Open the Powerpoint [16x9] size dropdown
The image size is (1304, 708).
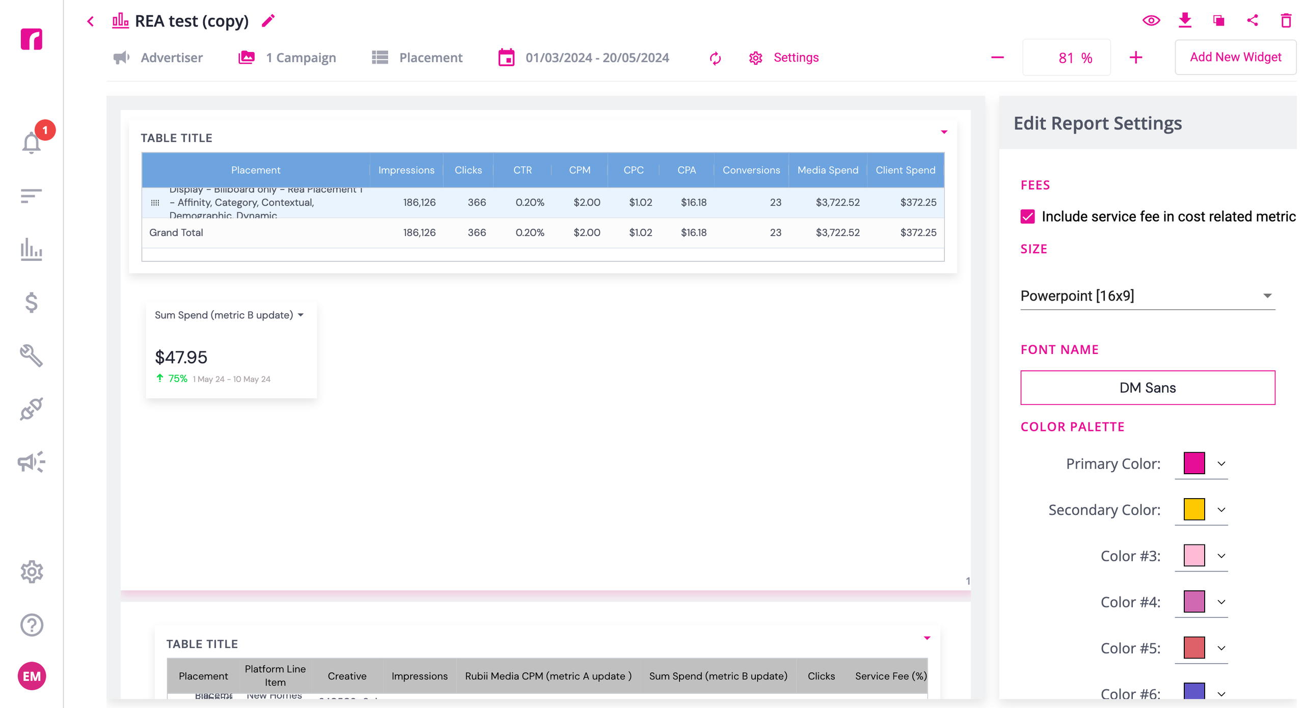coord(1147,295)
